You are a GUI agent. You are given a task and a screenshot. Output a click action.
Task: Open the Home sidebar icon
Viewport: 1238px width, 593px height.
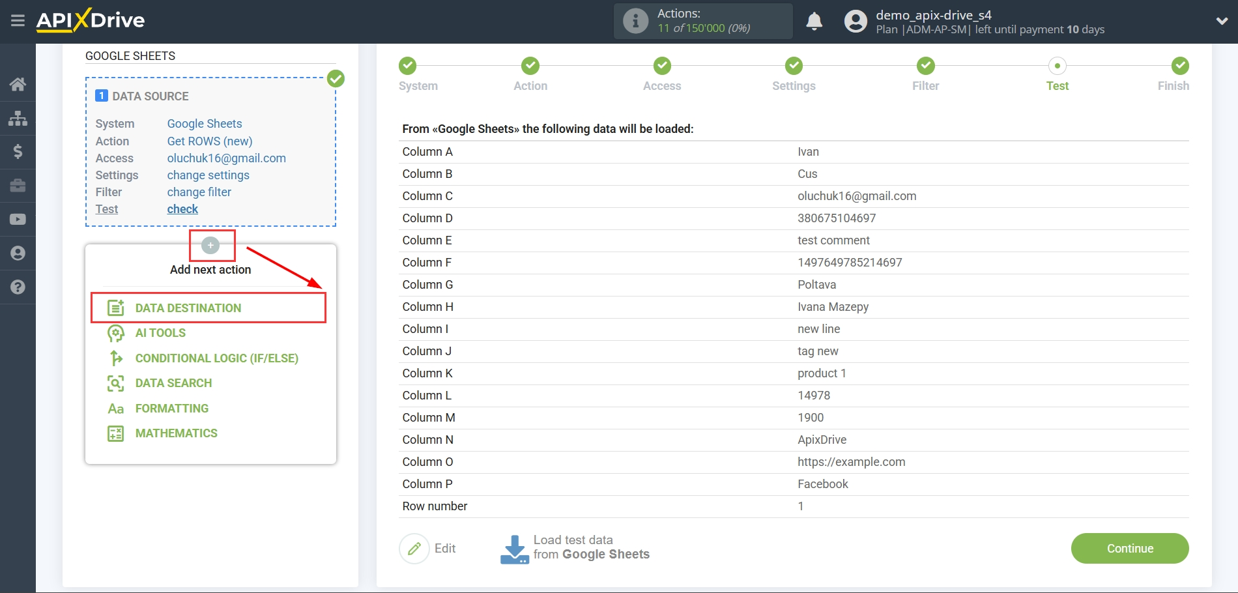click(18, 84)
